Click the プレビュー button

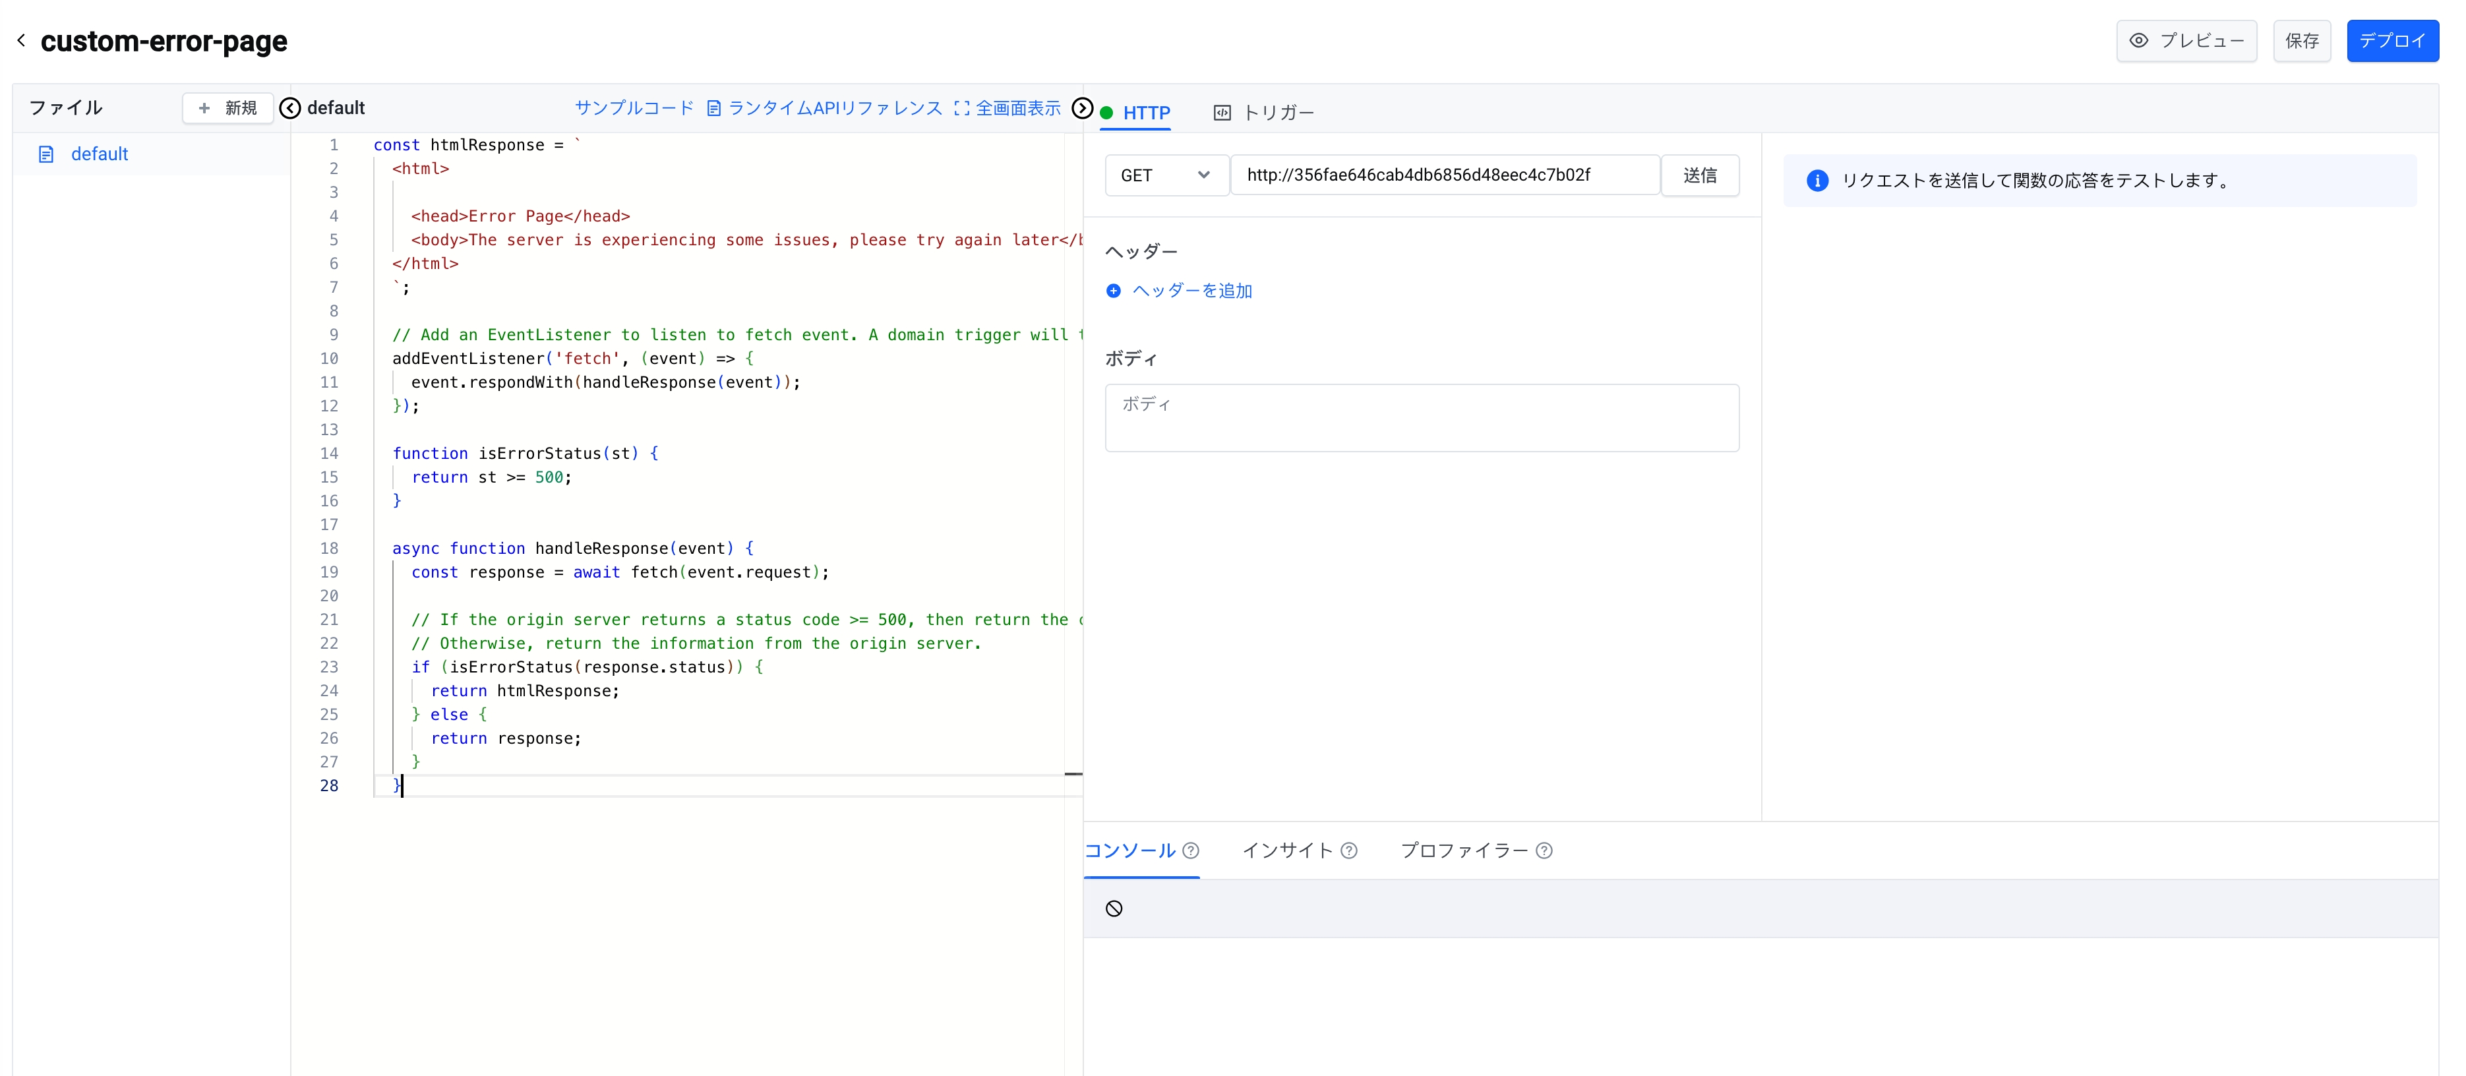point(2186,41)
